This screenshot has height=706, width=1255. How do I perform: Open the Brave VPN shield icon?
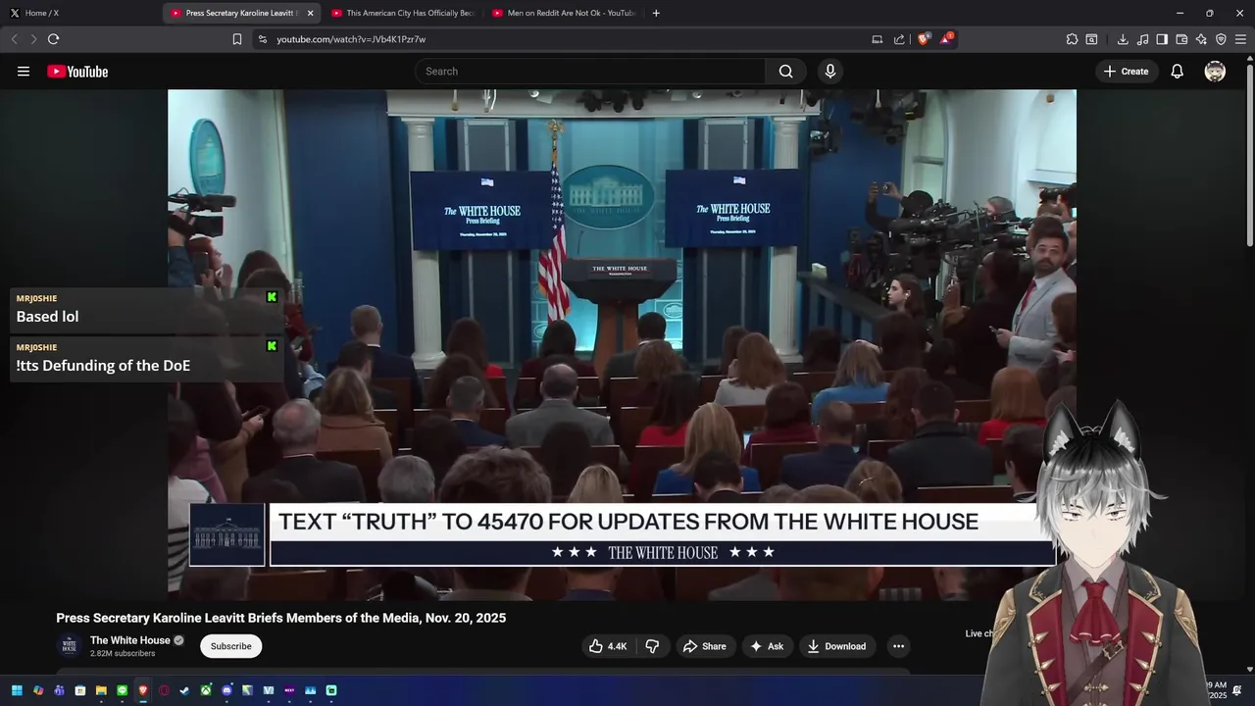[x=1221, y=39]
